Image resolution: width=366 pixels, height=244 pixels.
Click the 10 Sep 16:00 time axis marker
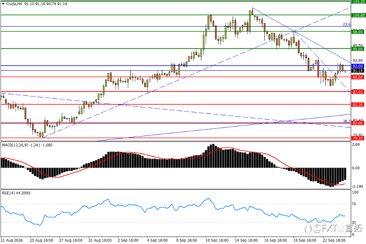click(217, 240)
